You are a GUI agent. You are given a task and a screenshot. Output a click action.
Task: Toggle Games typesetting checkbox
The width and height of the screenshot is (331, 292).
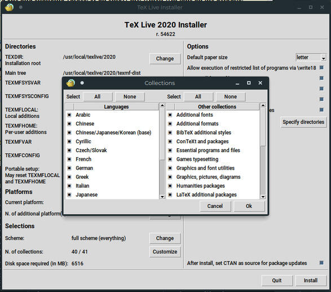(170, 159)
